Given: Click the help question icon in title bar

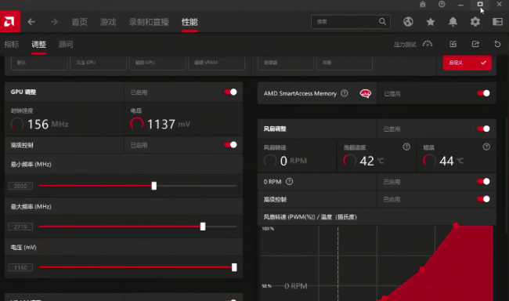Looking at the screenshot, I should tap(442, 4).
